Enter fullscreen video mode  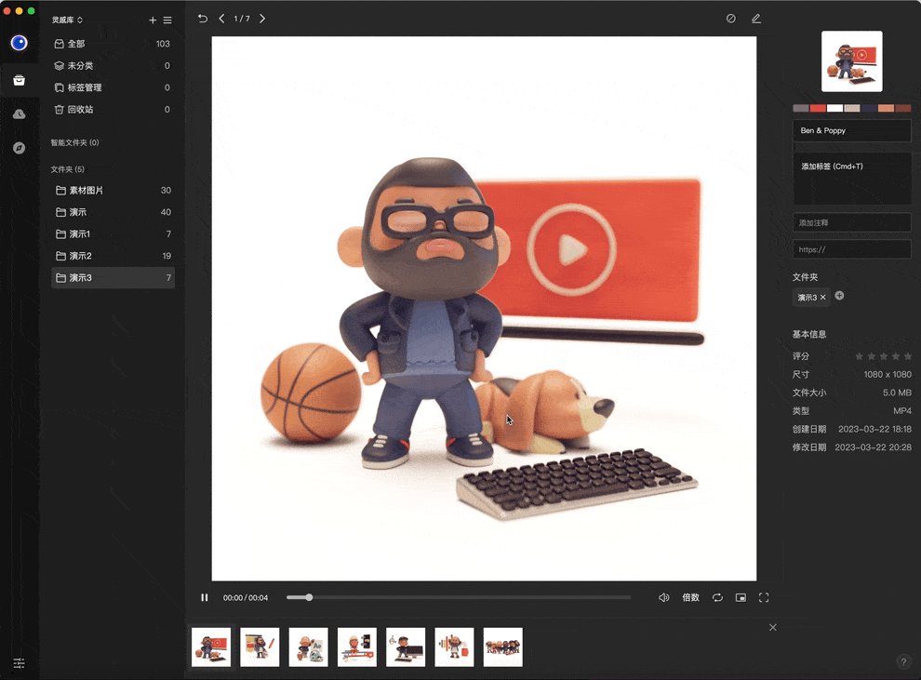pyautogui.click(x=764, y=598)
